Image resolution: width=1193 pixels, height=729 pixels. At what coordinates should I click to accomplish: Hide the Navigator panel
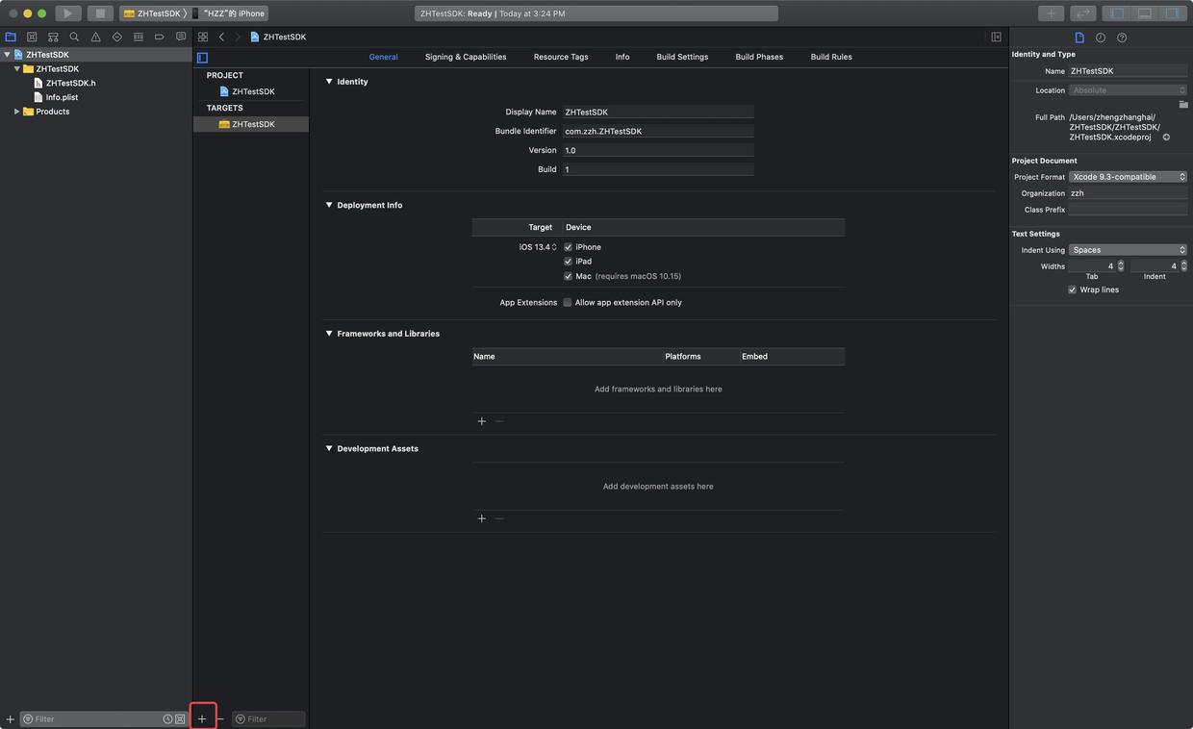tap(1117, 13)
